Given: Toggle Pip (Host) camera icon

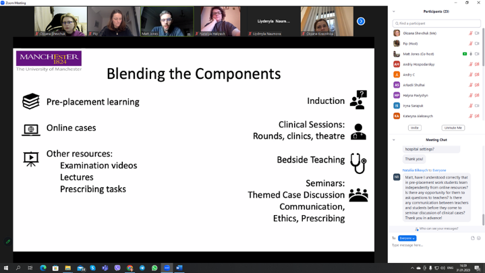Looking at the screenshot, I should pyautogui.click(x=477, y=43).
